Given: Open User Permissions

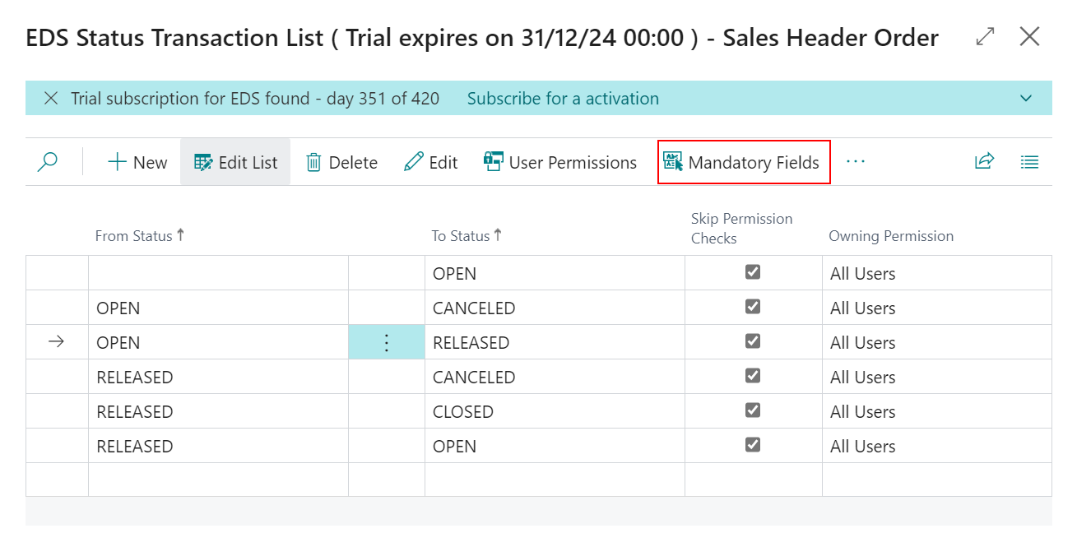Looking at the screenshot, I should tap(560, 163).
